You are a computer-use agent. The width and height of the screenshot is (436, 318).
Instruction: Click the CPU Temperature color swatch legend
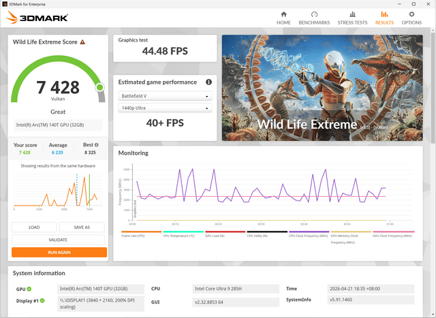(x=183, y=232)
